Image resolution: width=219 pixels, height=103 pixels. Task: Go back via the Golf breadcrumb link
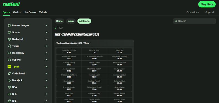(61, 28)
